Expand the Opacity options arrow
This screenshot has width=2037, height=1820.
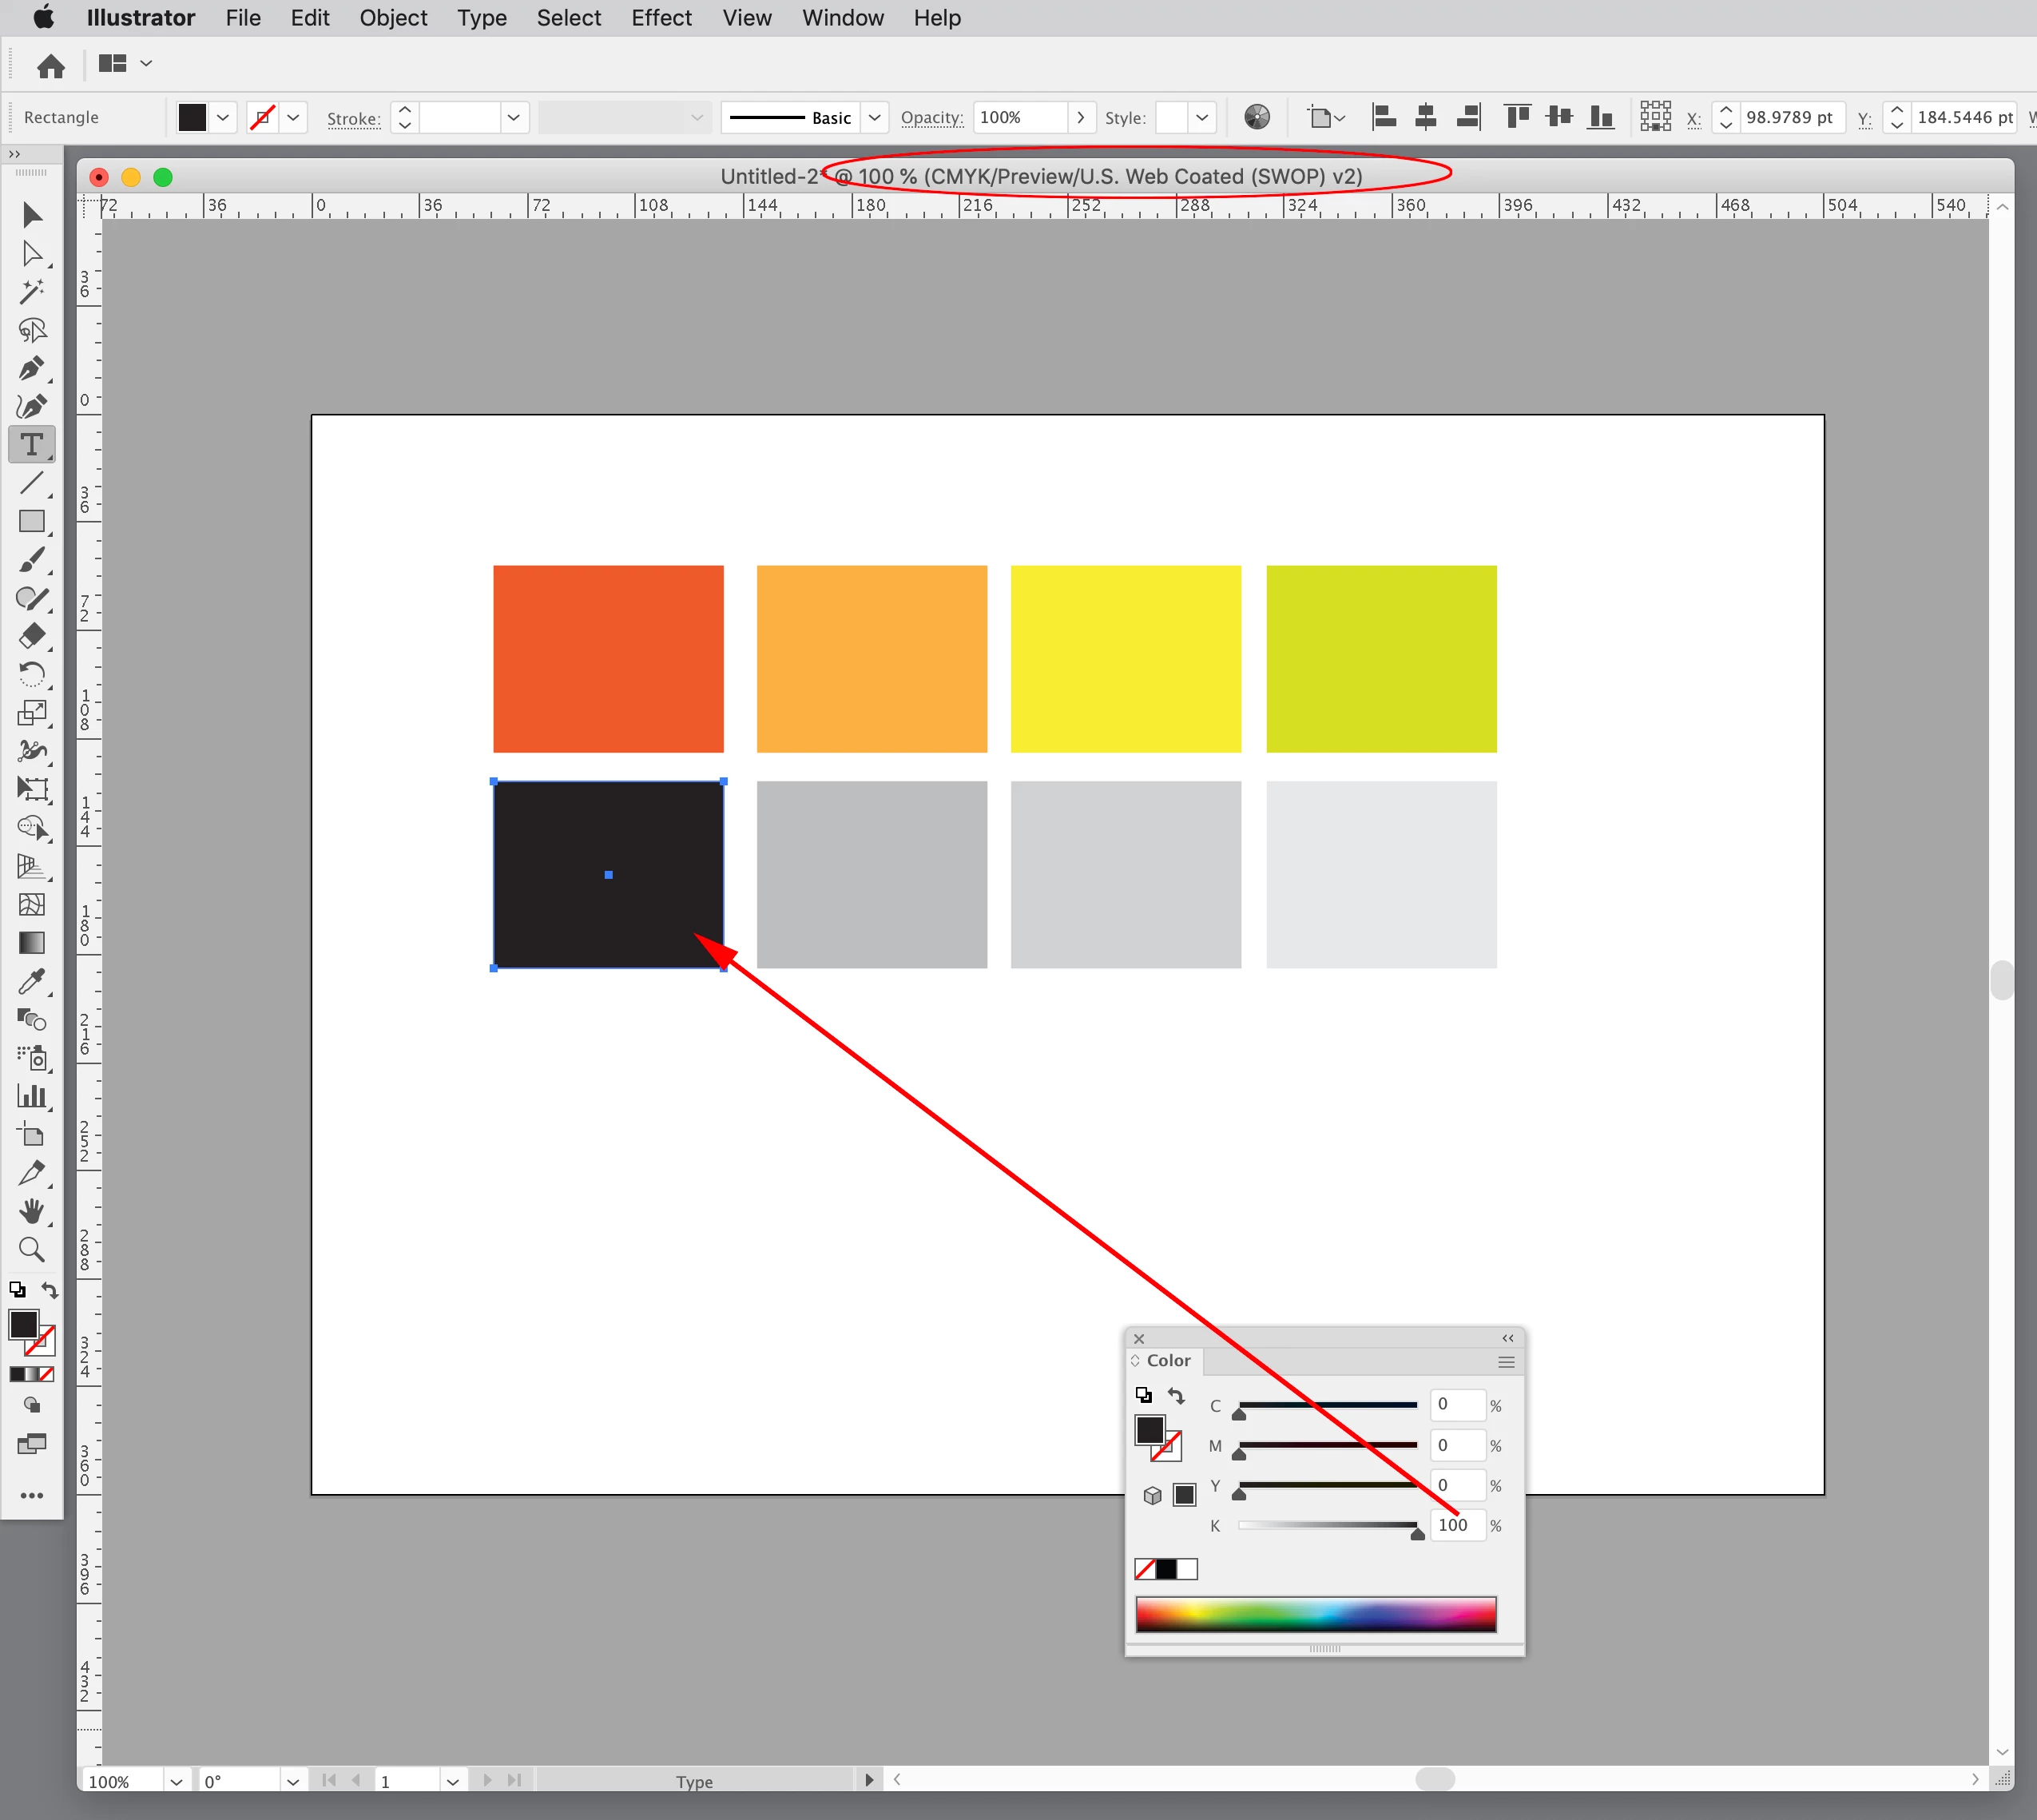(1080, 117)
